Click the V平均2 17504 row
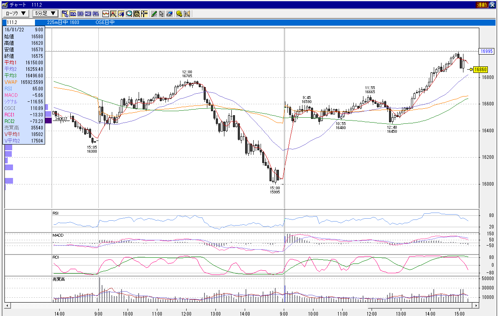The width and height of the screenshot is (498, 316). [24, 141]
